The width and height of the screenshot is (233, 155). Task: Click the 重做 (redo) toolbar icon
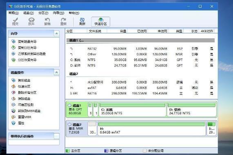click(x=63, y=22)
